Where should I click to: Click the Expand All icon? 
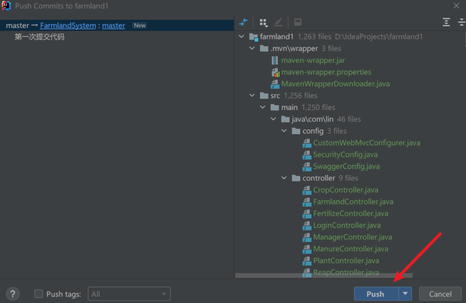point(446,22)
